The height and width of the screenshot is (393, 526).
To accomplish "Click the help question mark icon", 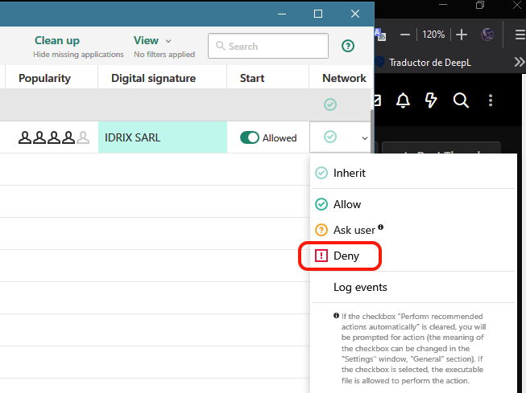I will 348,46.
